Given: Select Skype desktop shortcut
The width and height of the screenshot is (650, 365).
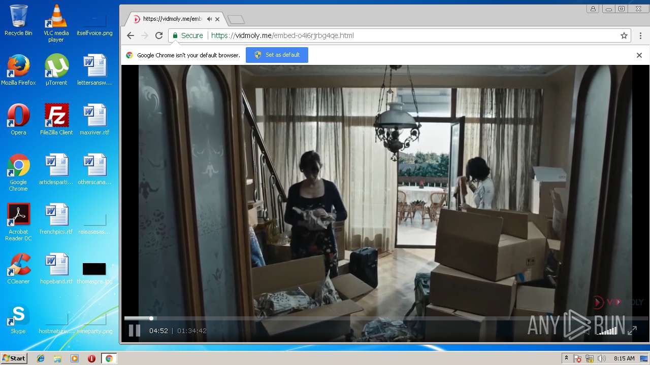Looking at the screenshot, I should [x=18, y=318].
